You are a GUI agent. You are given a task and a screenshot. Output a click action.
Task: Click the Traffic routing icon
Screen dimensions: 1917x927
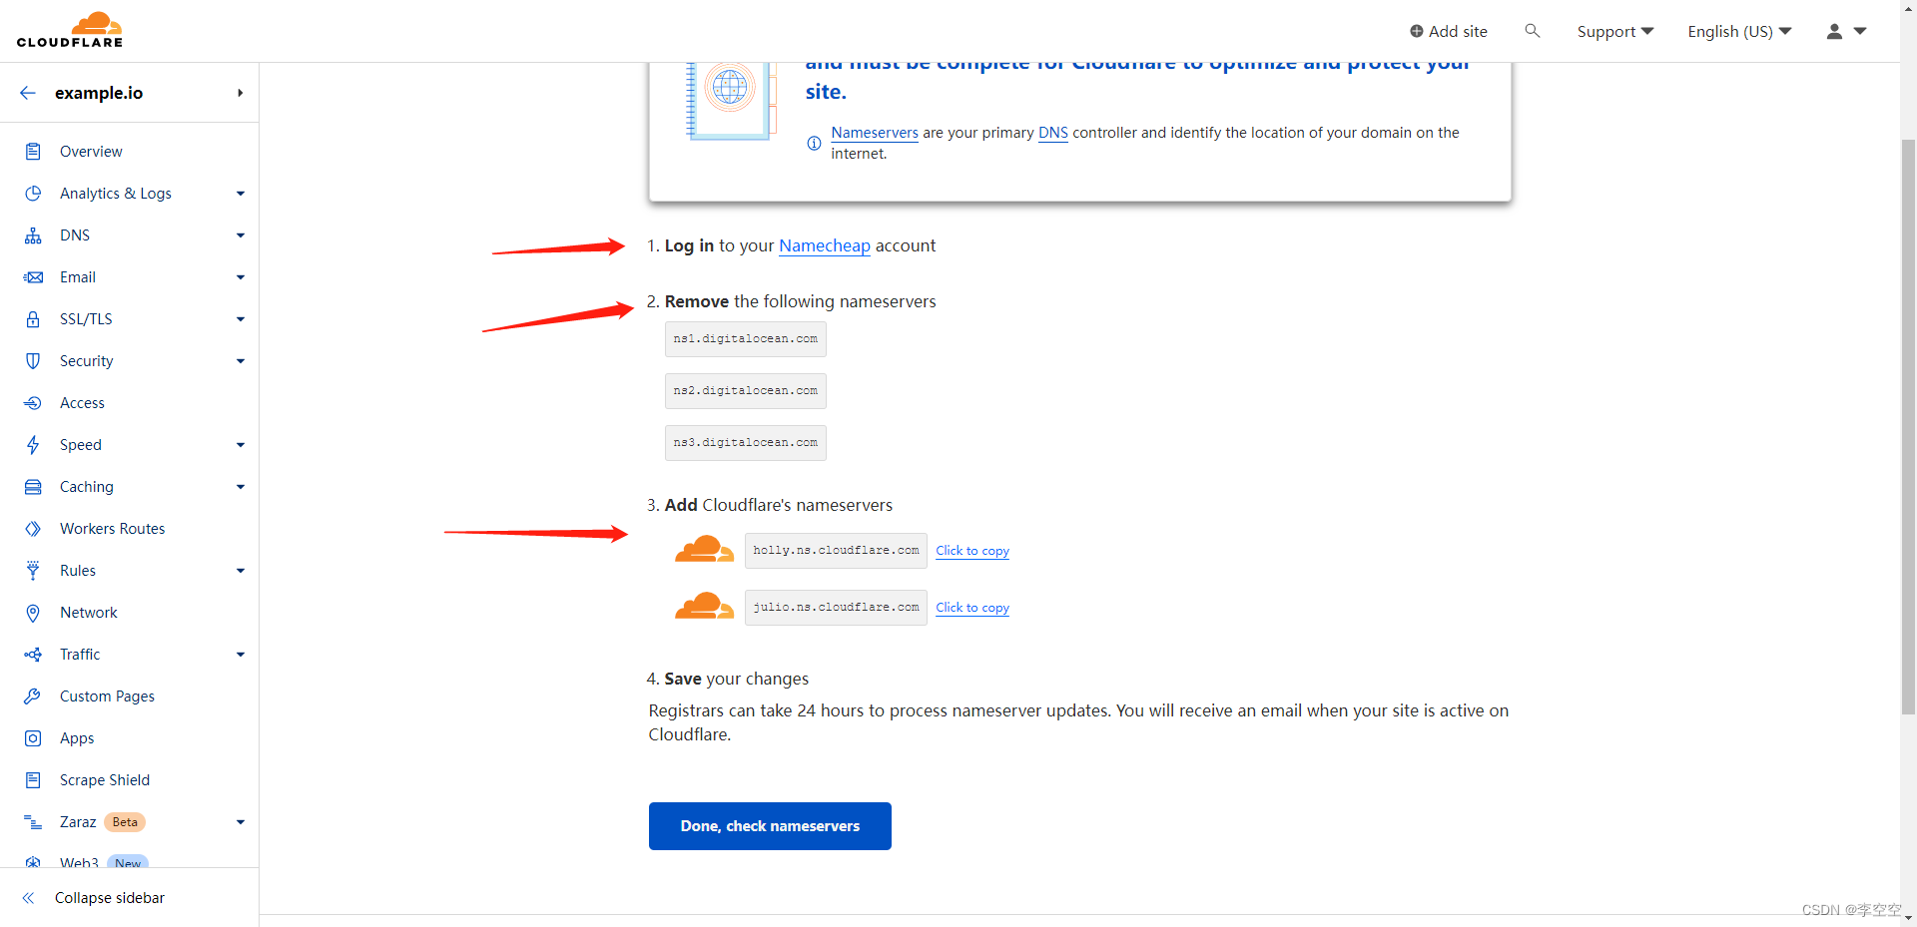pos(33,655)
